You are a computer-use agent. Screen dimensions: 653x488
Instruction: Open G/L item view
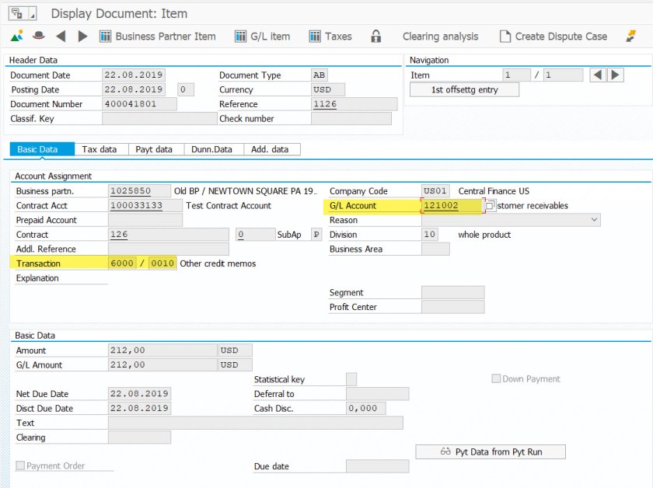pos(263,37)
